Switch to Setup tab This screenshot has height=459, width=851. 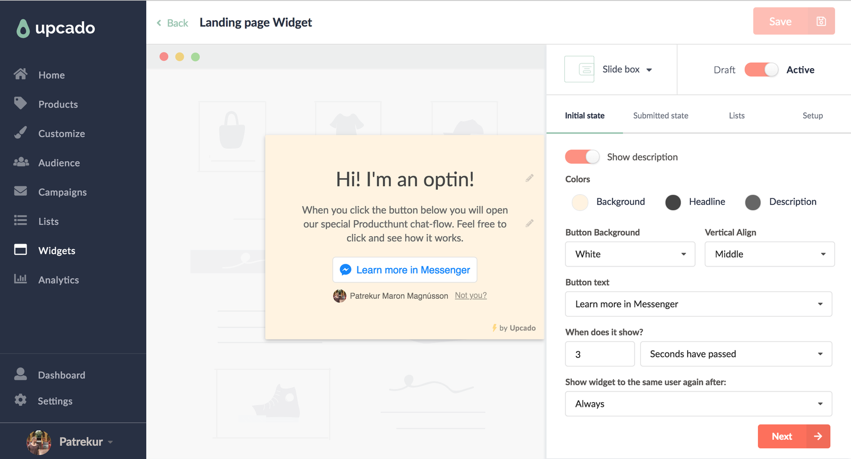813,115
